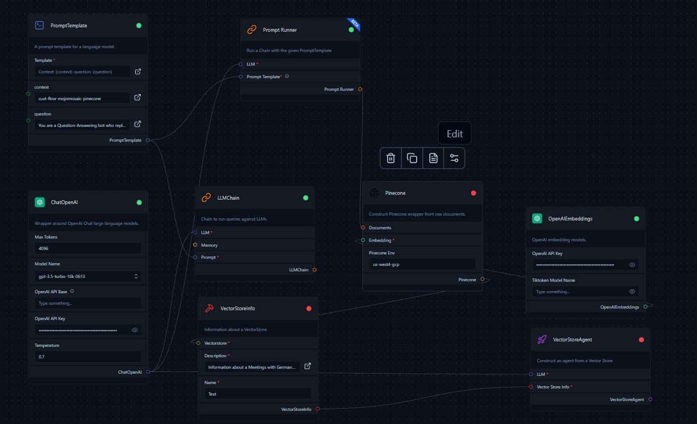
Task: Click the Temperature field showing 0.7
Action: pyautogui.click(x=88, y=356)
